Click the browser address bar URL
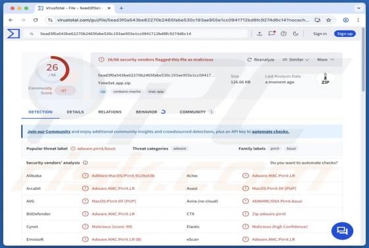The image size is (369, 248). 183,20
